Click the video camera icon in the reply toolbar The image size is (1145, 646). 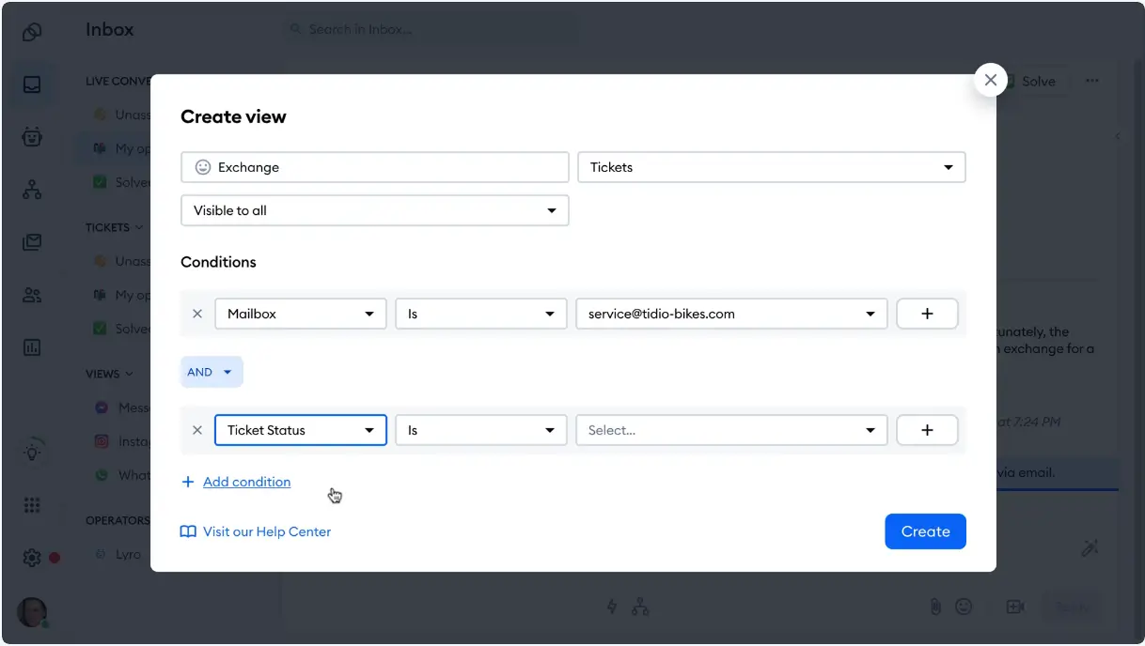pos(1014,607)
